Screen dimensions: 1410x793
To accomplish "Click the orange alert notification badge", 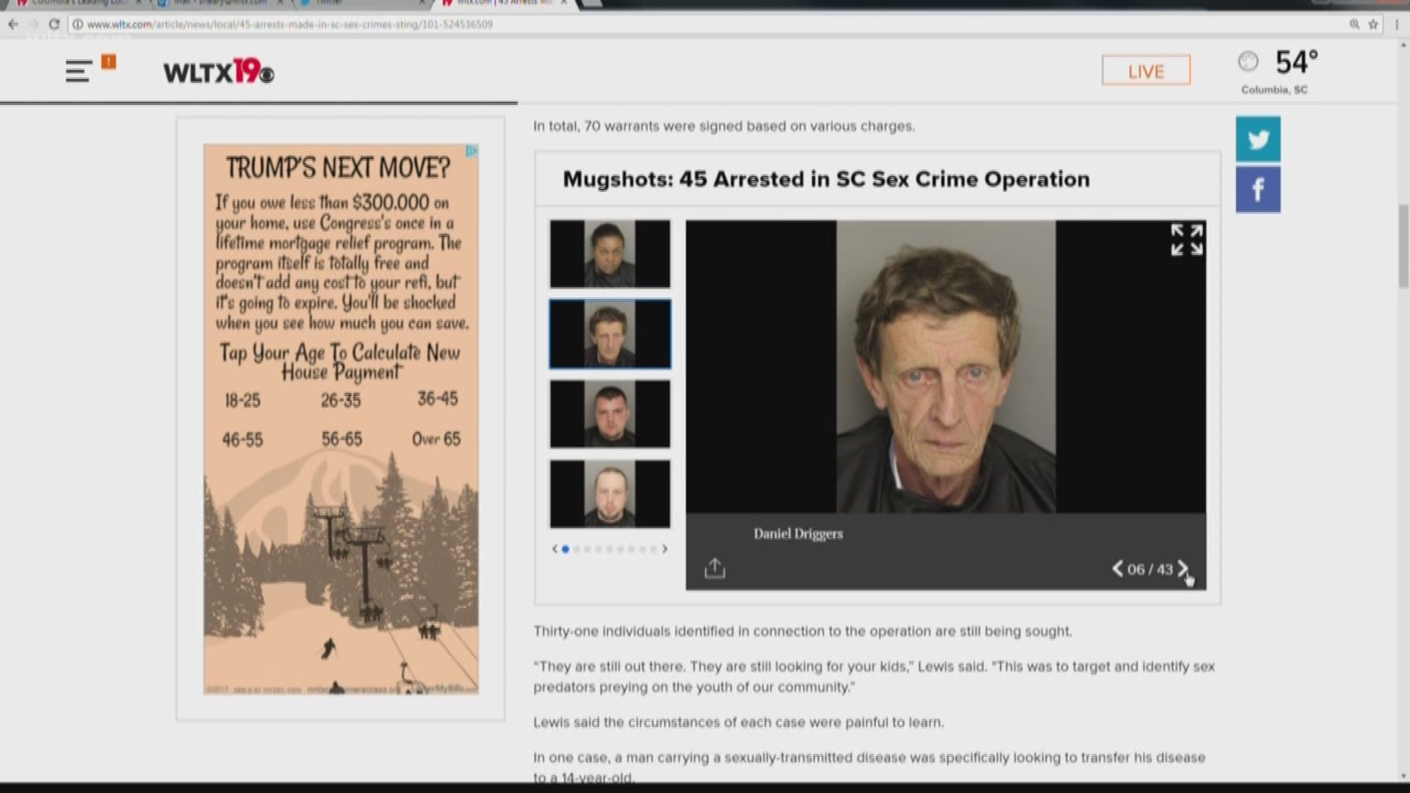I will pos(109,62).
